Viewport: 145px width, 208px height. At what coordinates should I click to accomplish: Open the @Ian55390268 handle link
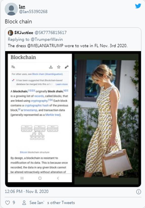click(x=33, y=11)
